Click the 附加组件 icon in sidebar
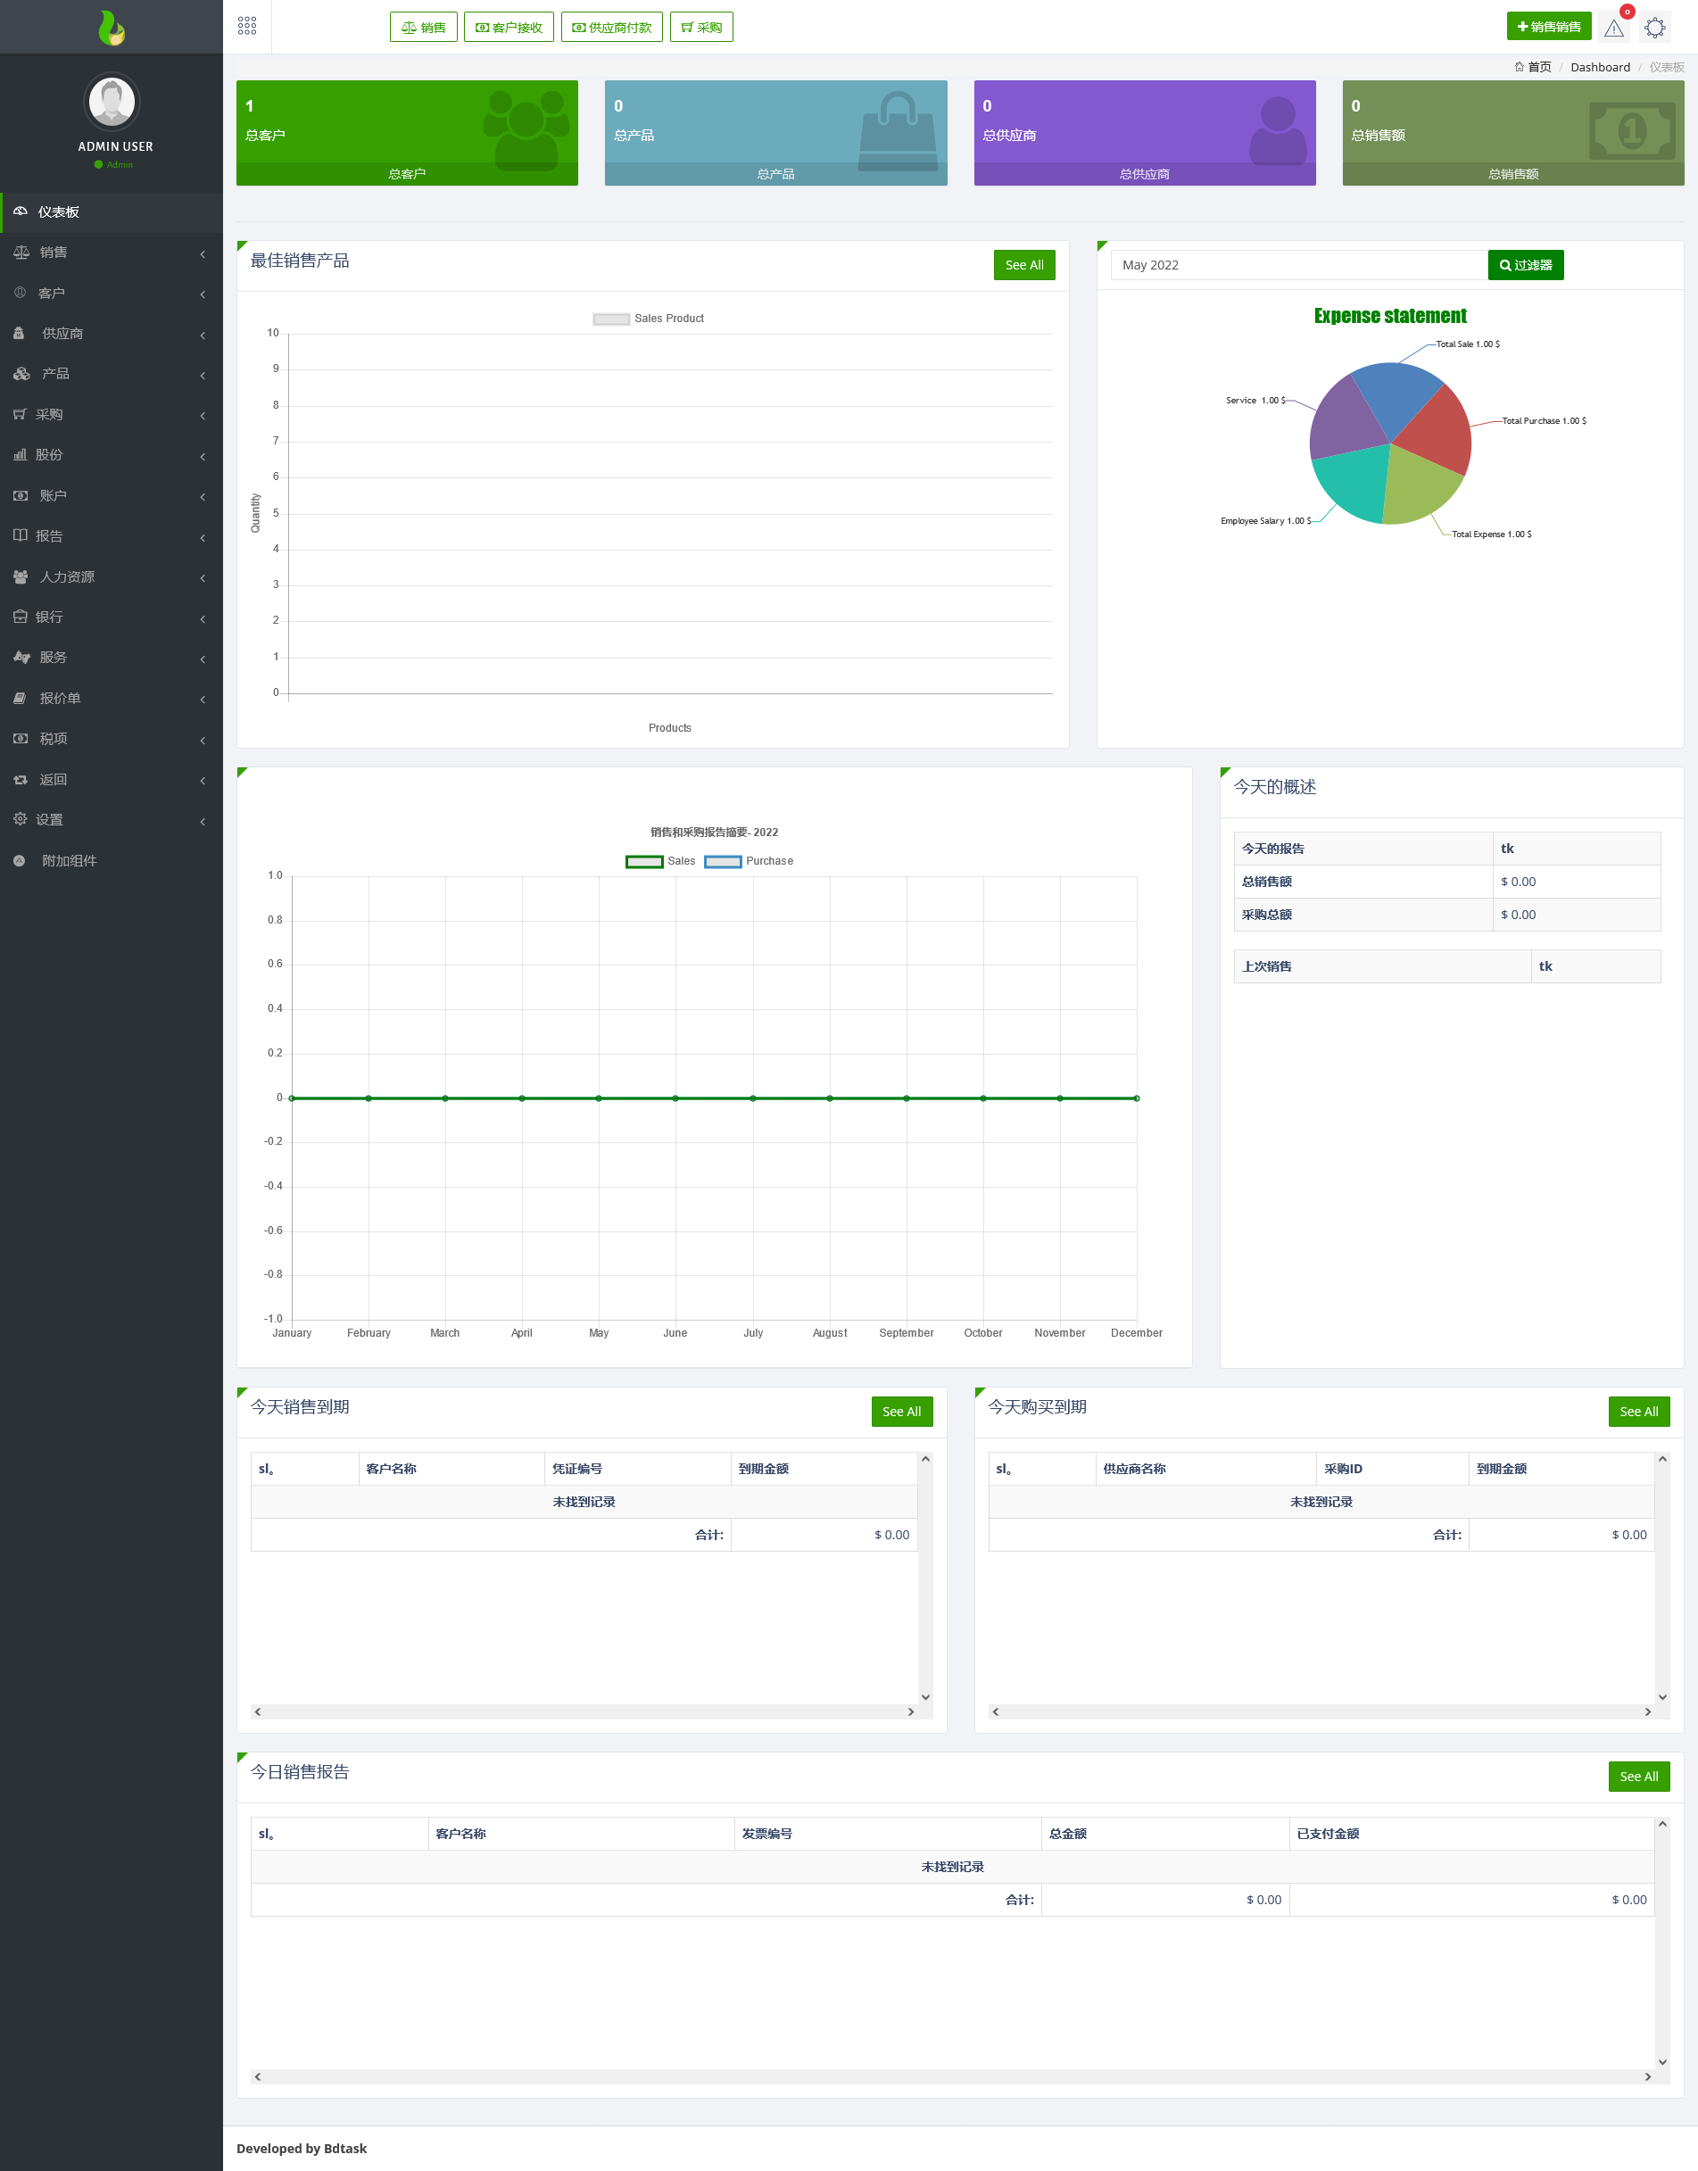The image size is (1698, 2171). [19, 860]
